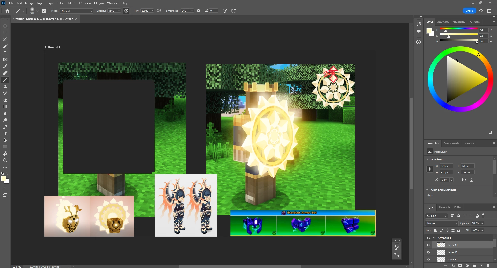Select the Eyedropper tool
497x268 pixels.
pyautogui.click(x=5, y=66)
